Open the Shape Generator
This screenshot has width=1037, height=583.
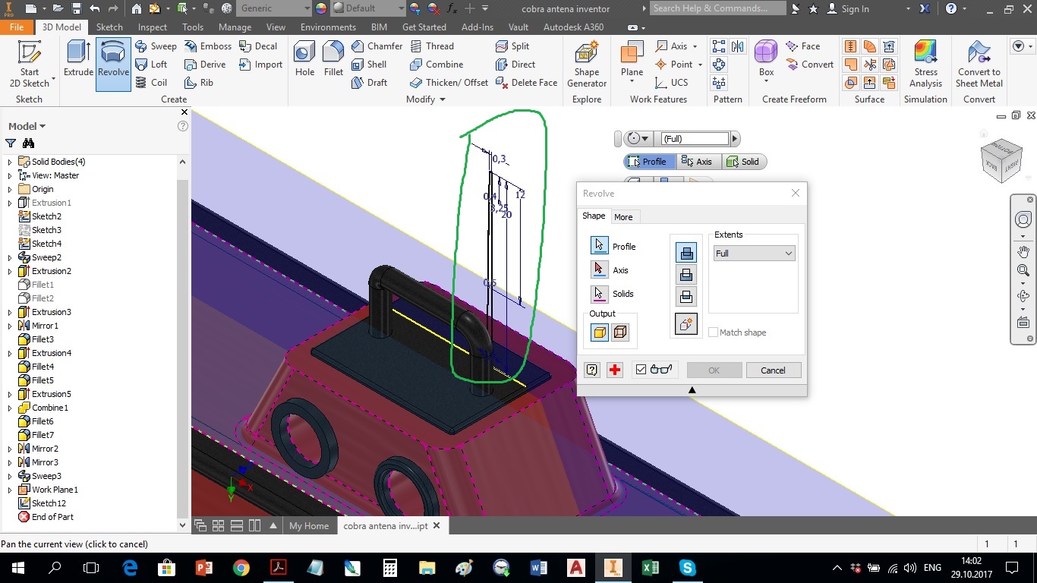586,65
